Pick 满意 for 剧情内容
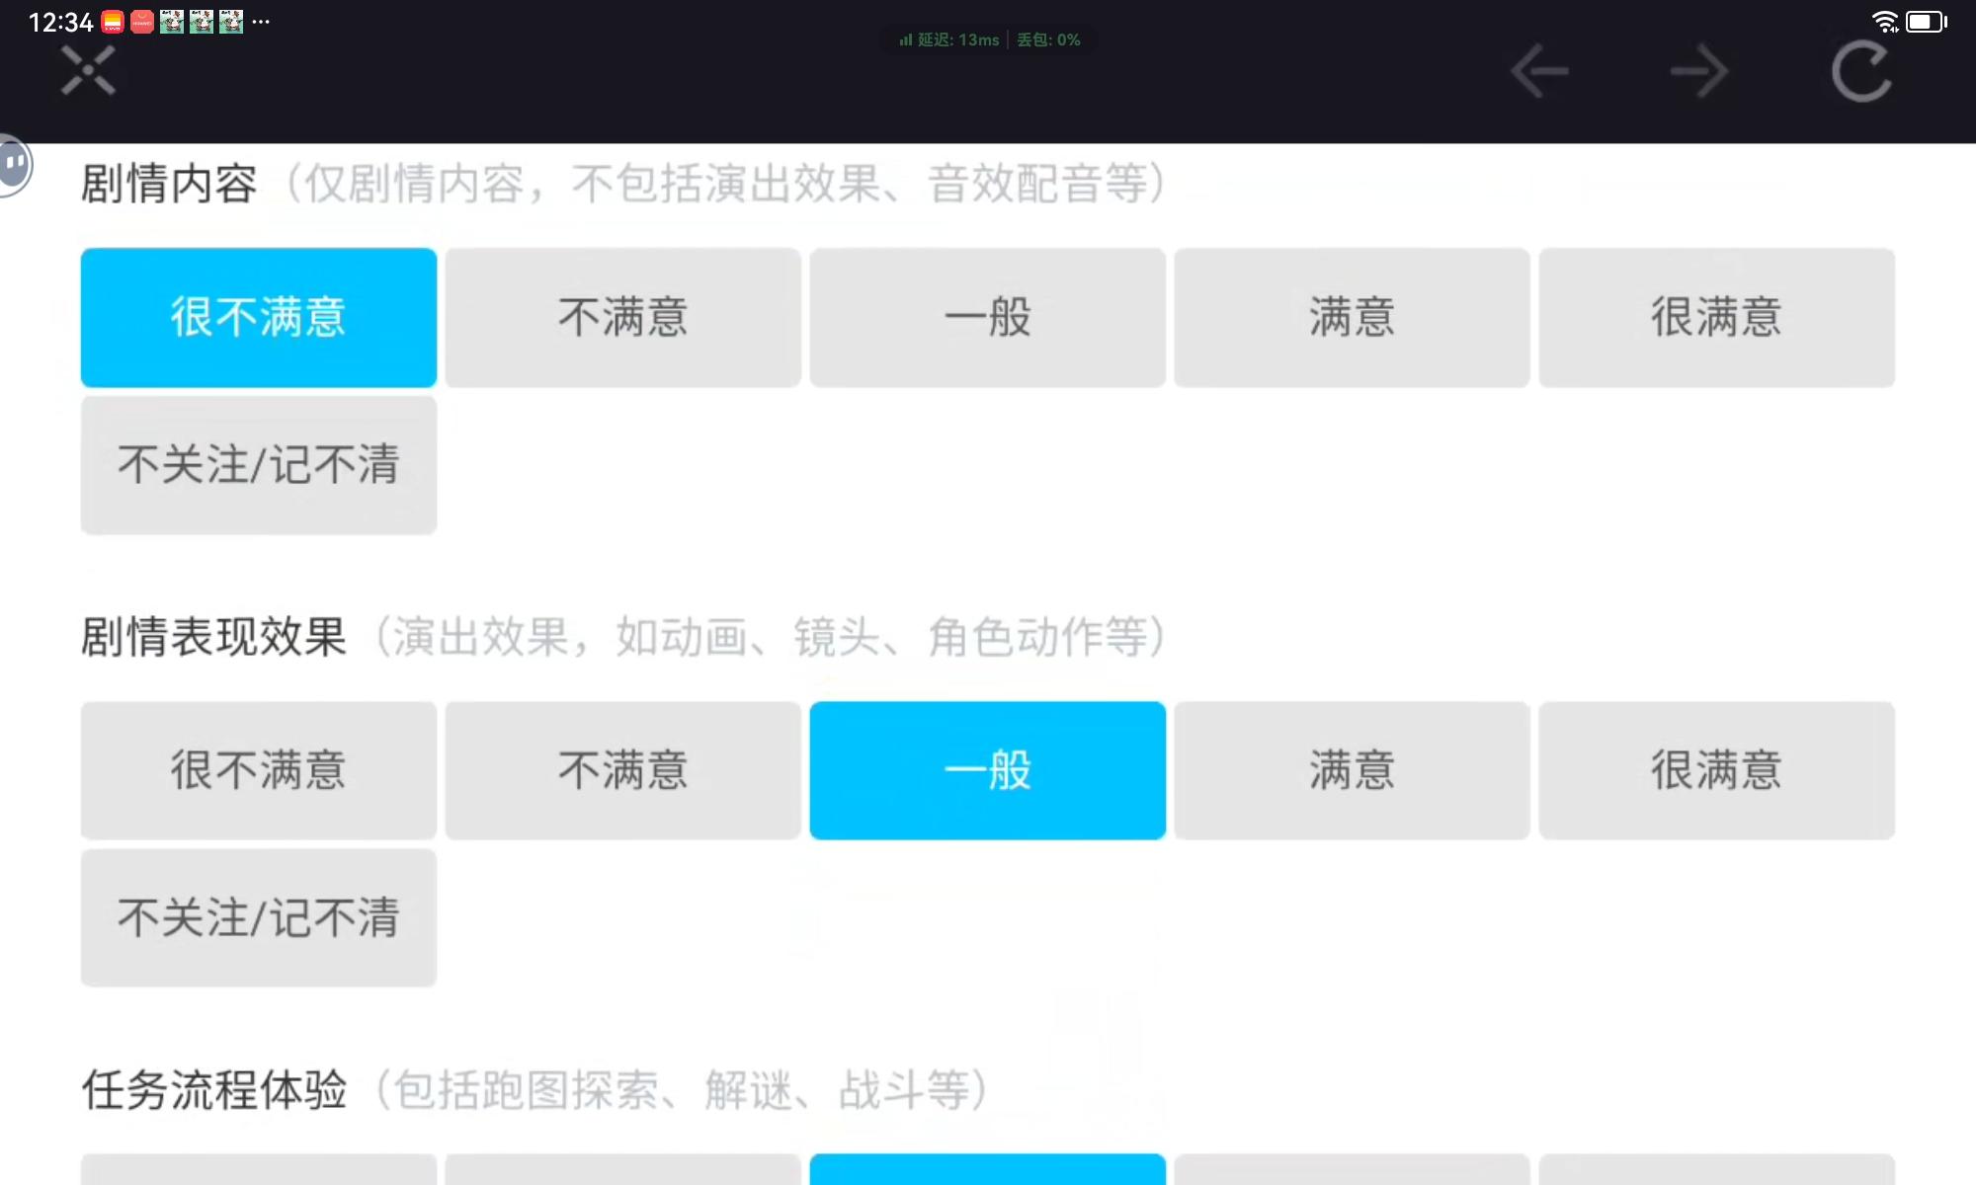This screenshot has height=1185, width=1976. 1353,317
